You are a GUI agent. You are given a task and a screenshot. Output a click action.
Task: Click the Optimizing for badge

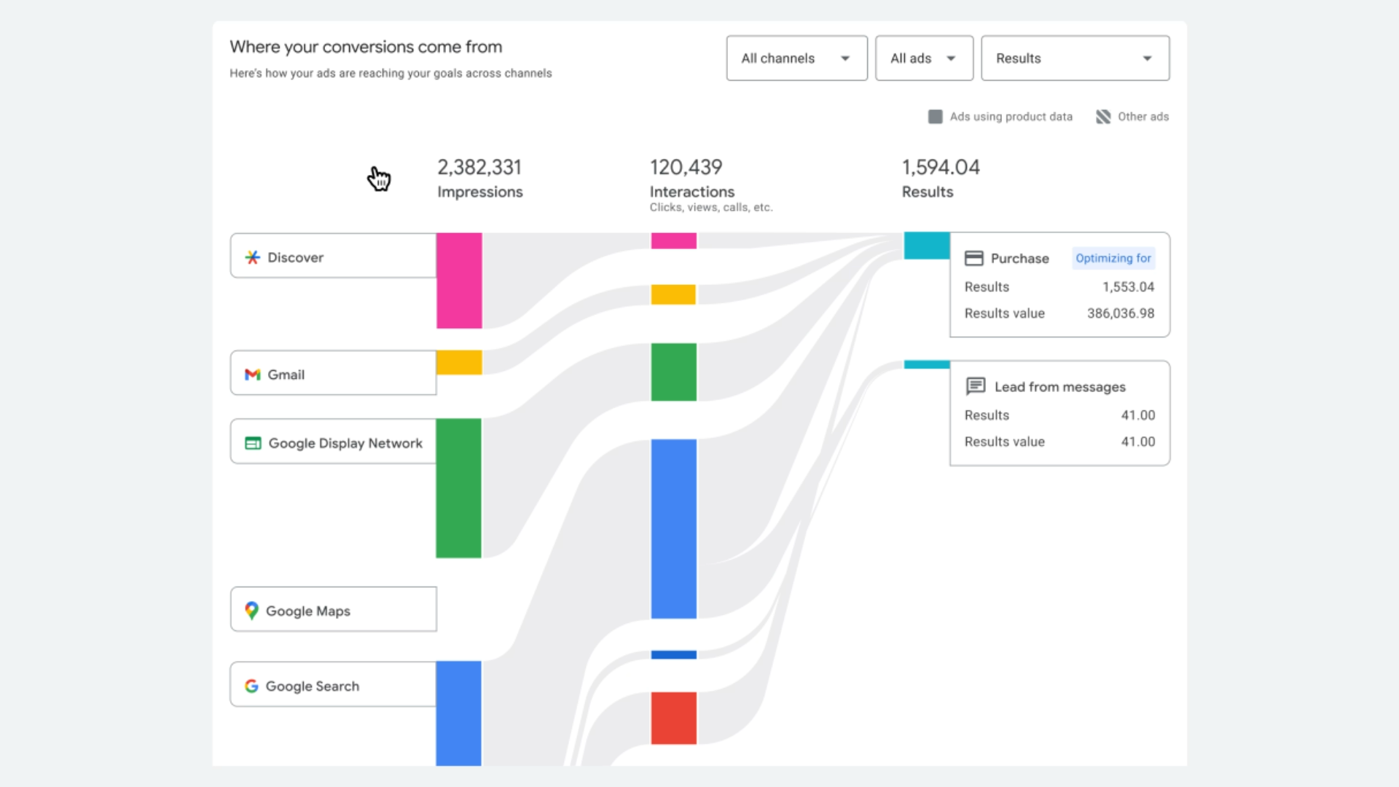(x=1113, y=258)
